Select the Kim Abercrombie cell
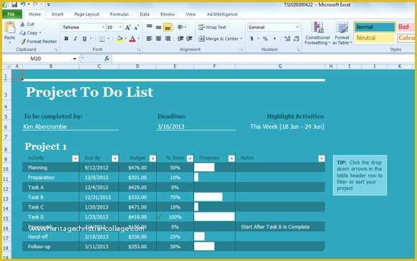The image size is (417, 261). [x=70, y=127]
